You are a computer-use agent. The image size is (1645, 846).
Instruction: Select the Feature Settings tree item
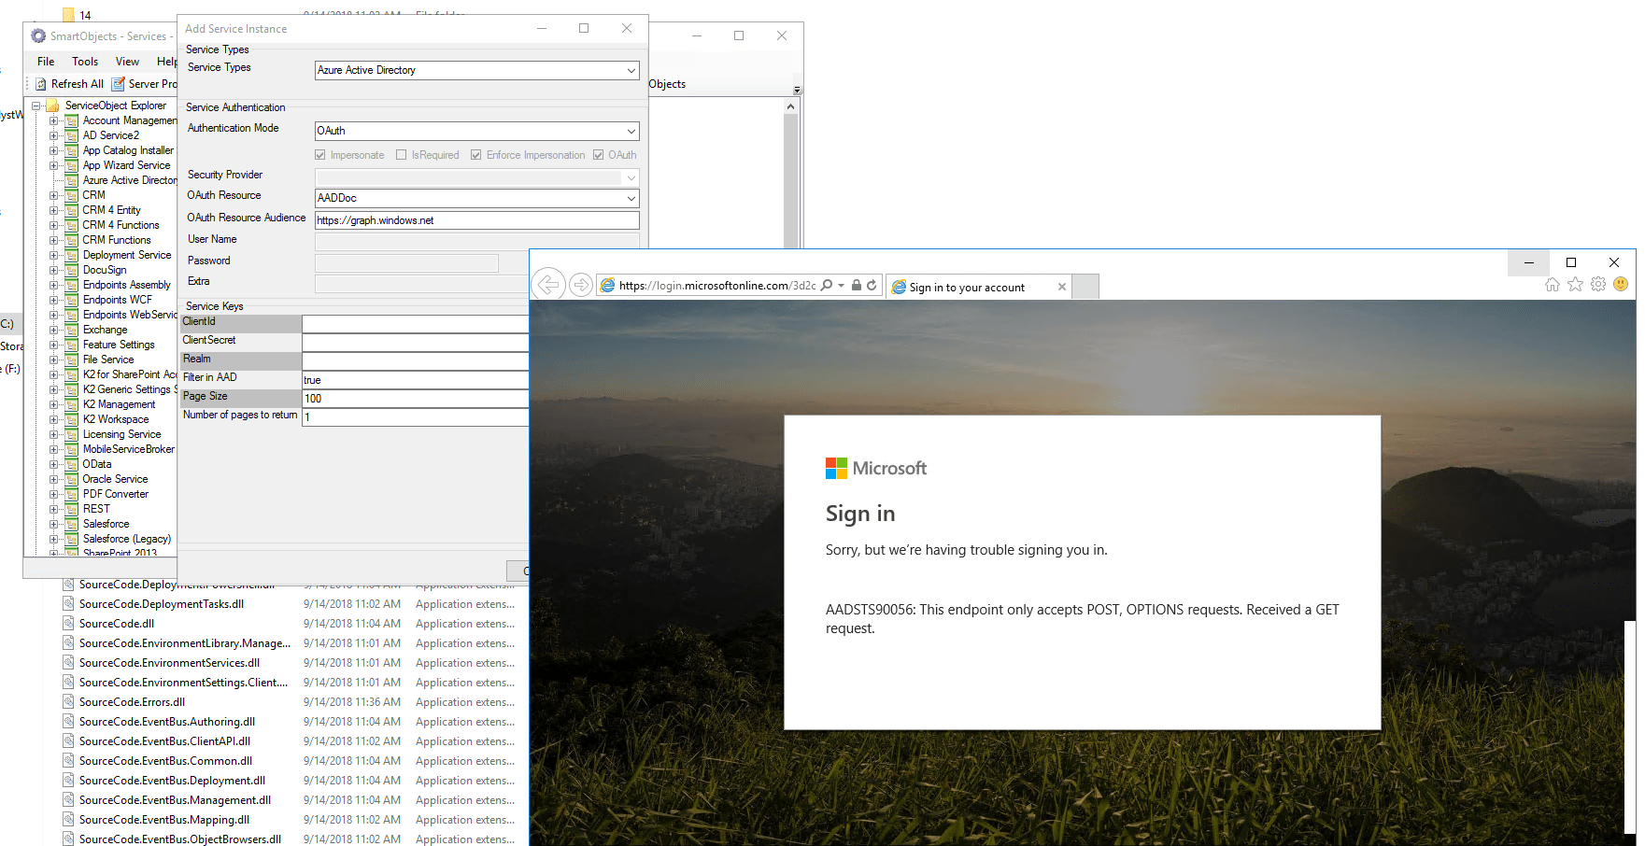pyautogui.click(x=119, y=345)
